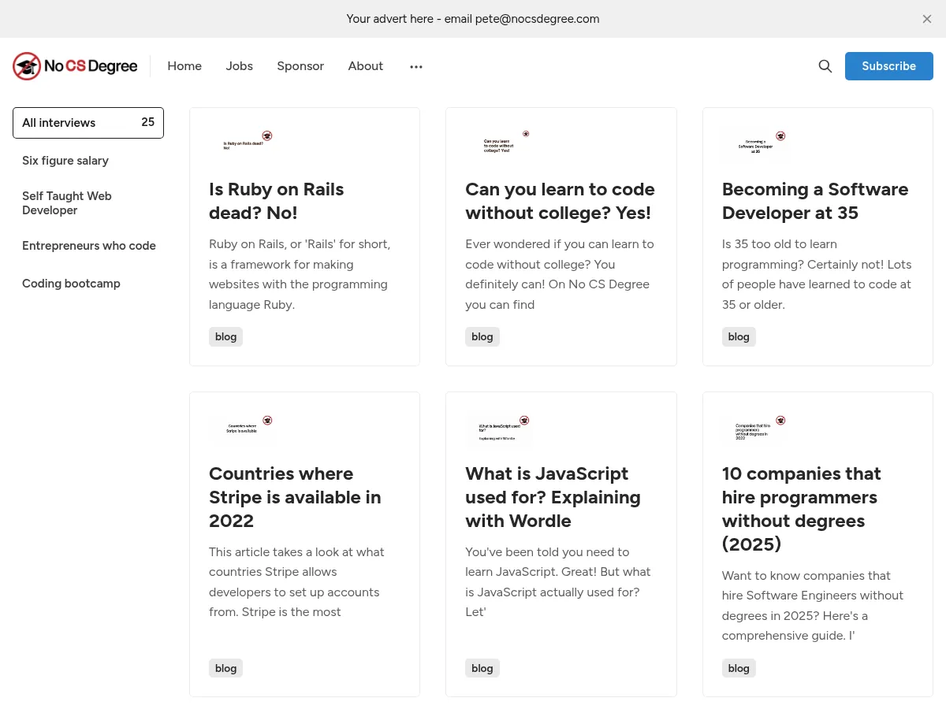946x709 pixels.
Task: Open the Jobs navigation link
Action: (x=239, y=66)
